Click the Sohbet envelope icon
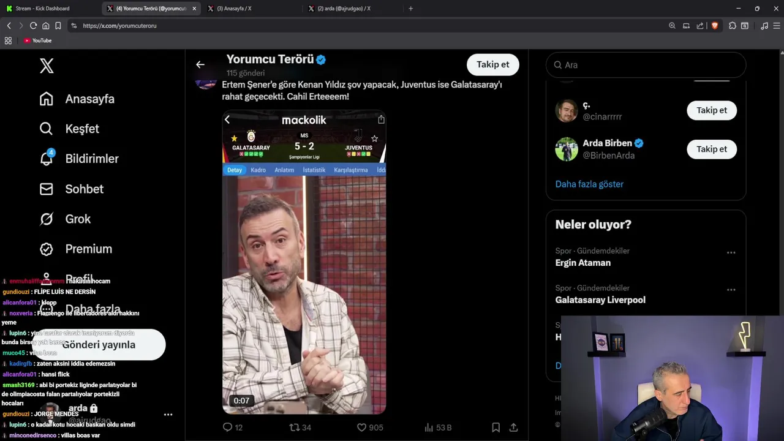The width and height of the screenshot is (784, 441). click(x=46, y=189)
